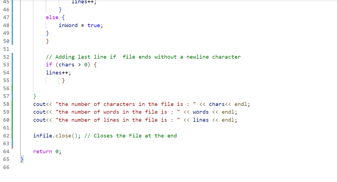Click the string 'the number of lines in the file is'

click(113, 120)
